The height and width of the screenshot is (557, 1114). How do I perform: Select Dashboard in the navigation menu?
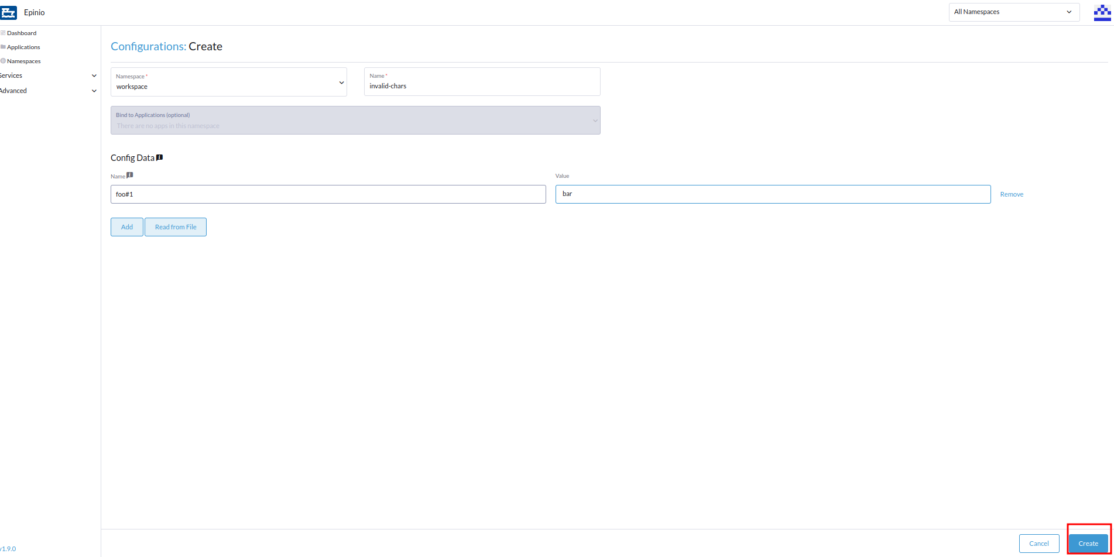[22, 33]
